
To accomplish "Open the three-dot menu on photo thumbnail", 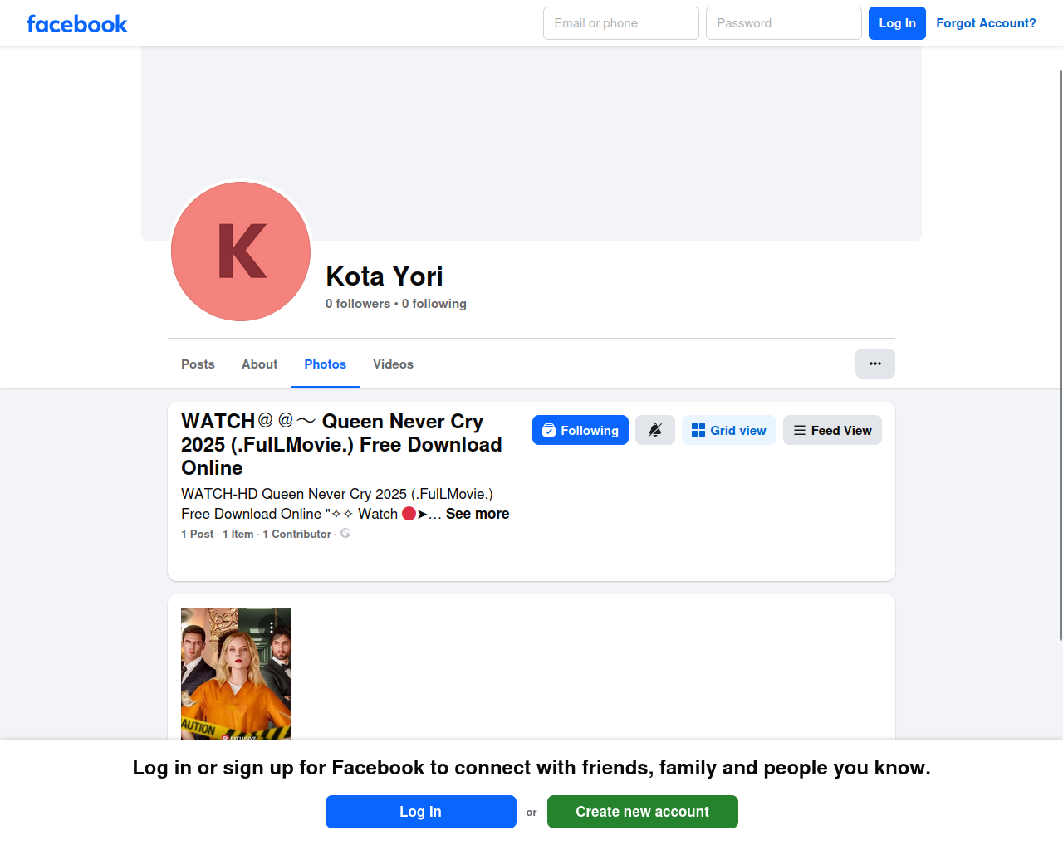I will coord(272,627).
